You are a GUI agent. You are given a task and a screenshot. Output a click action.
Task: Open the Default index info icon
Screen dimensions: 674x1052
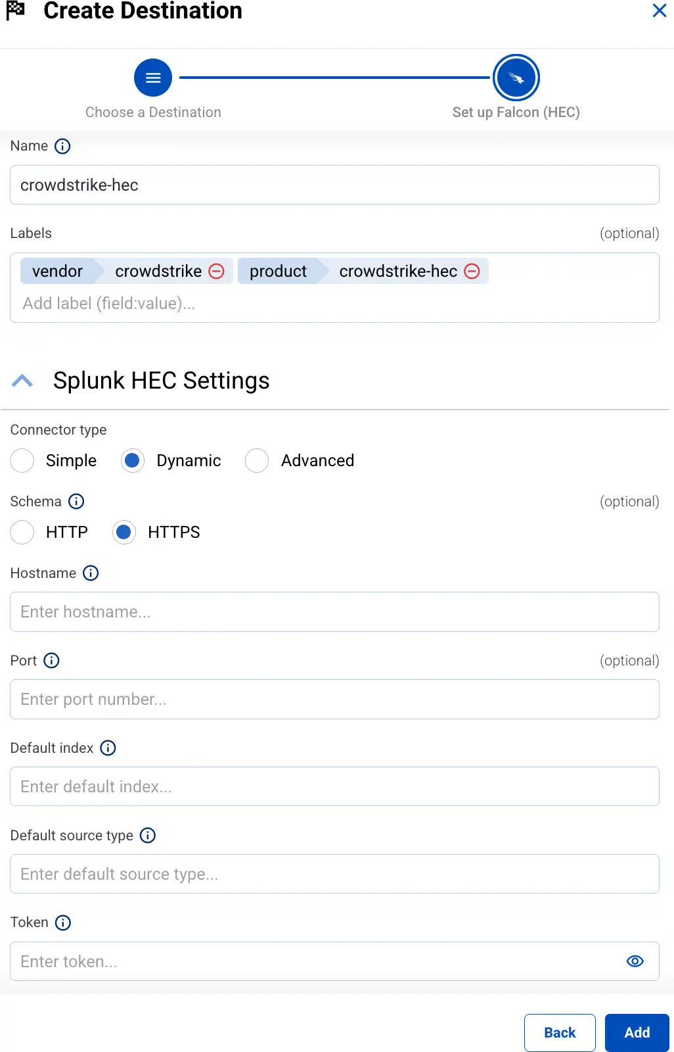click(108, 748)
